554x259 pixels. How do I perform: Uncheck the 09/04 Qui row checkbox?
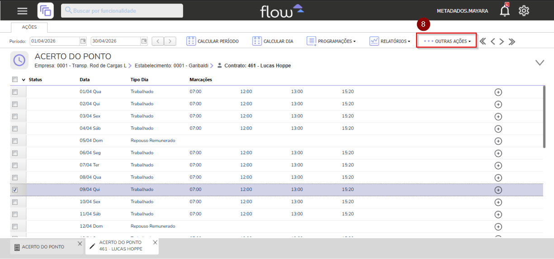pos(15,190)
